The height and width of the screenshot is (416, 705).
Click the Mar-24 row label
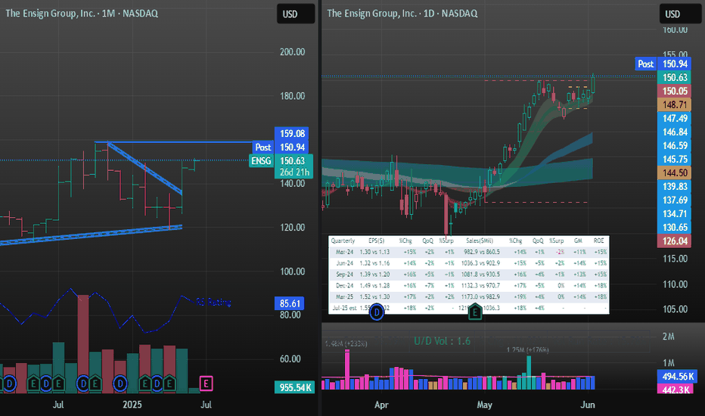pos(344,253)
